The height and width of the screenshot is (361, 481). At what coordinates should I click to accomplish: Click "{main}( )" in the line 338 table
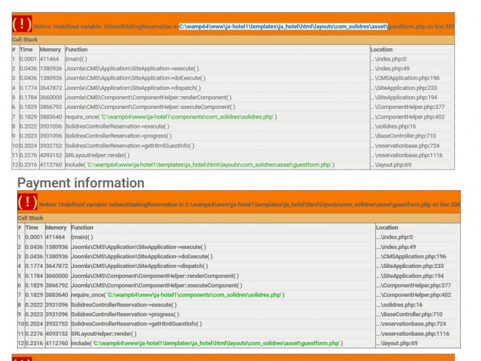tap(82, 237)
